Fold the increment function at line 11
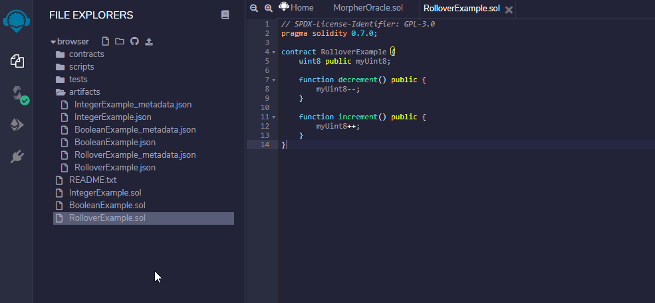The width and height of the screenshot is (655, 303). click(273, 117)
